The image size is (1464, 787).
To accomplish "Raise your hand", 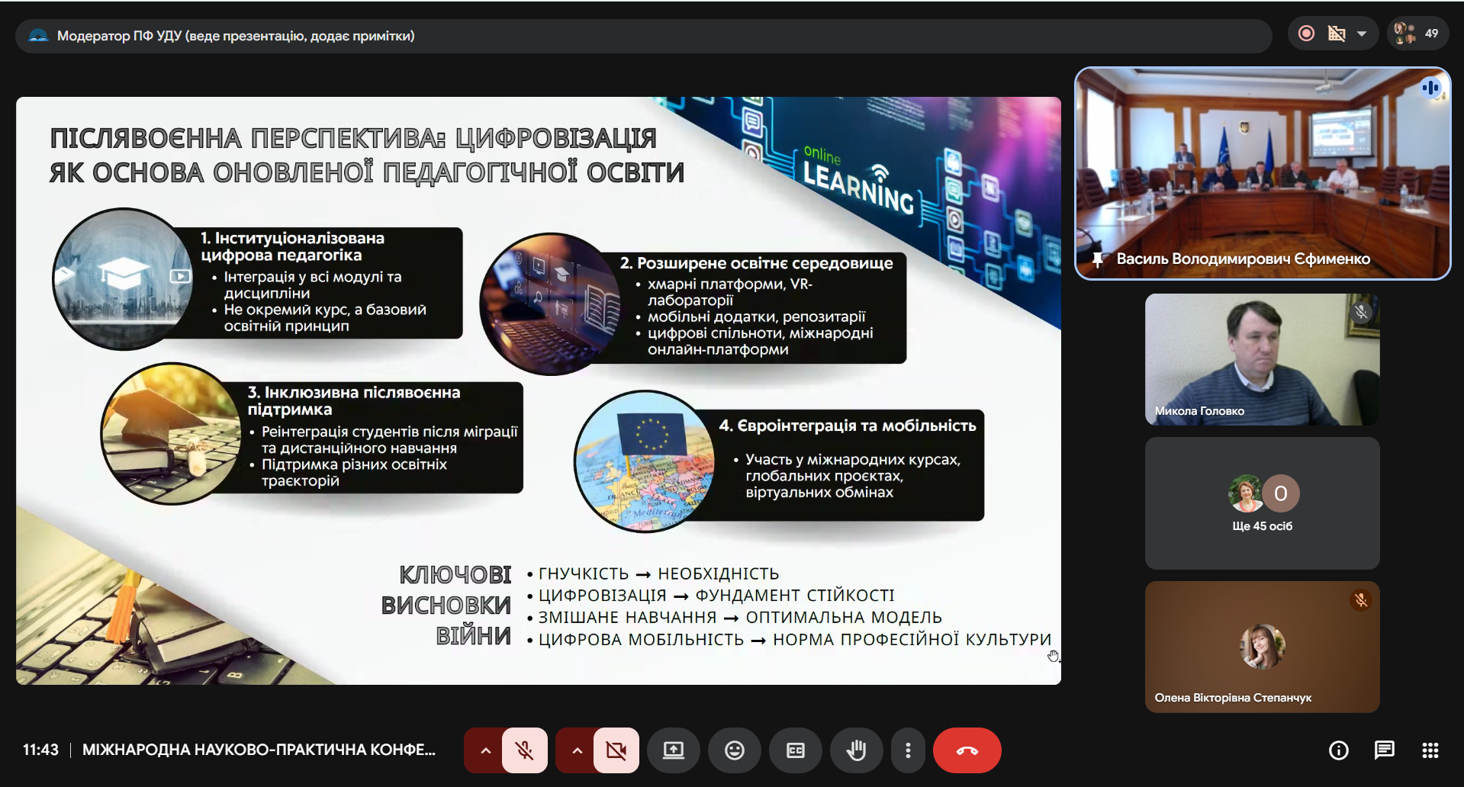I will 857,750.
